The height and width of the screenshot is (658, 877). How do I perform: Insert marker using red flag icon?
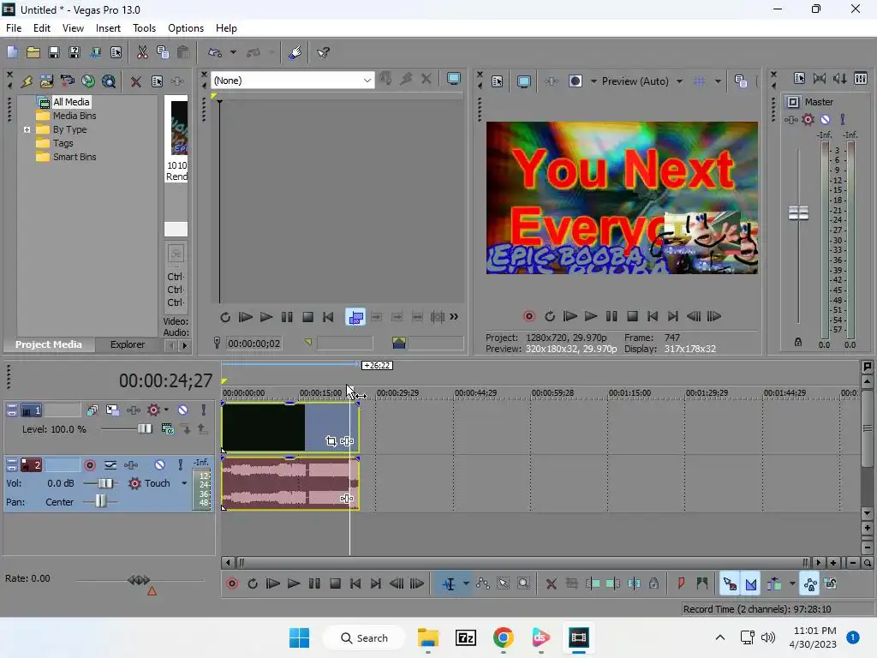tap(681, 583)
